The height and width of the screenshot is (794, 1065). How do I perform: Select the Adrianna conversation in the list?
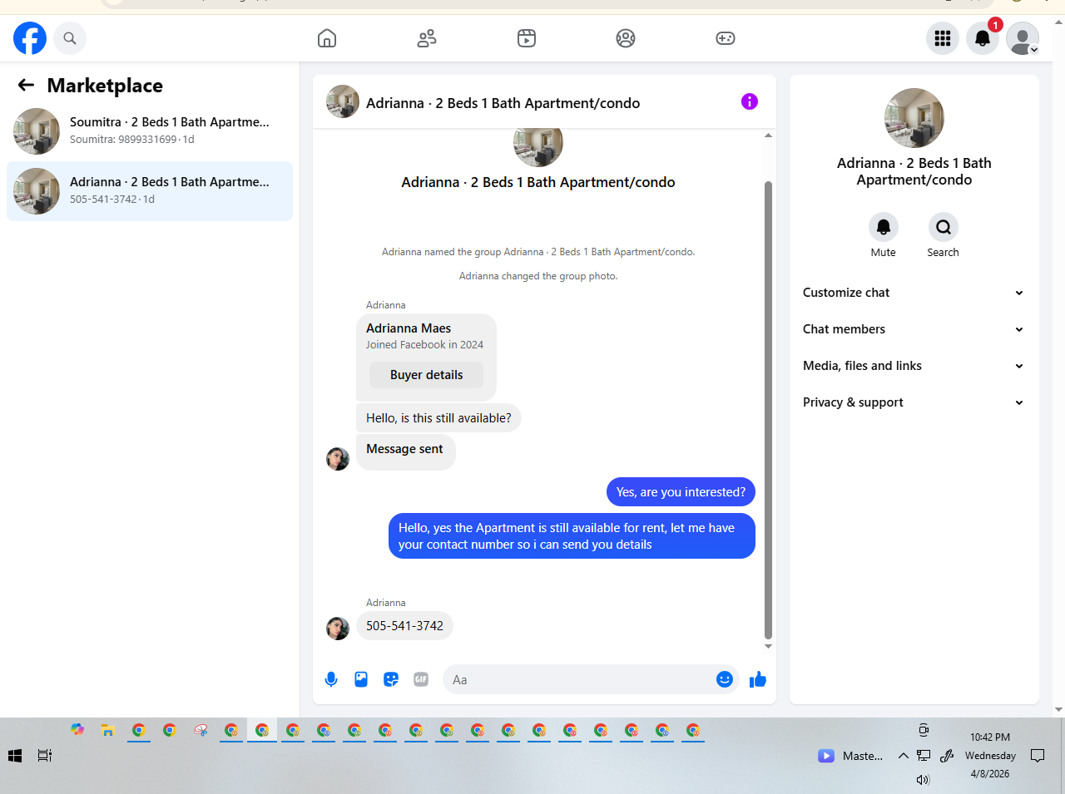[x=150, y=191]
